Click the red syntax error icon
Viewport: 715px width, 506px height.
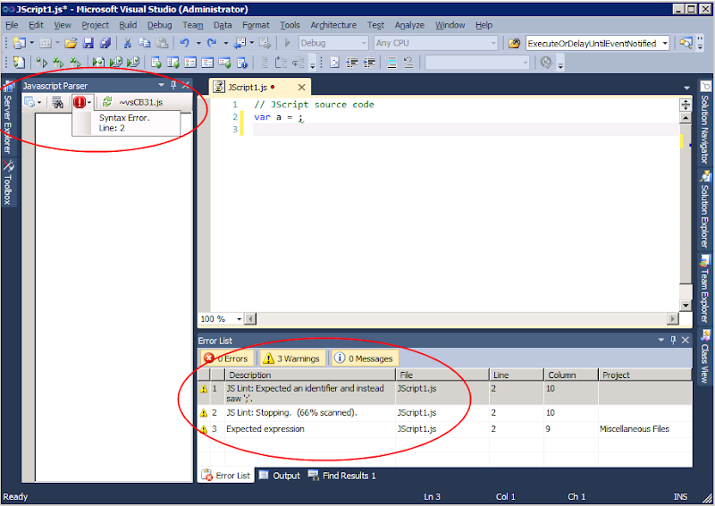(x=79, y=103)
